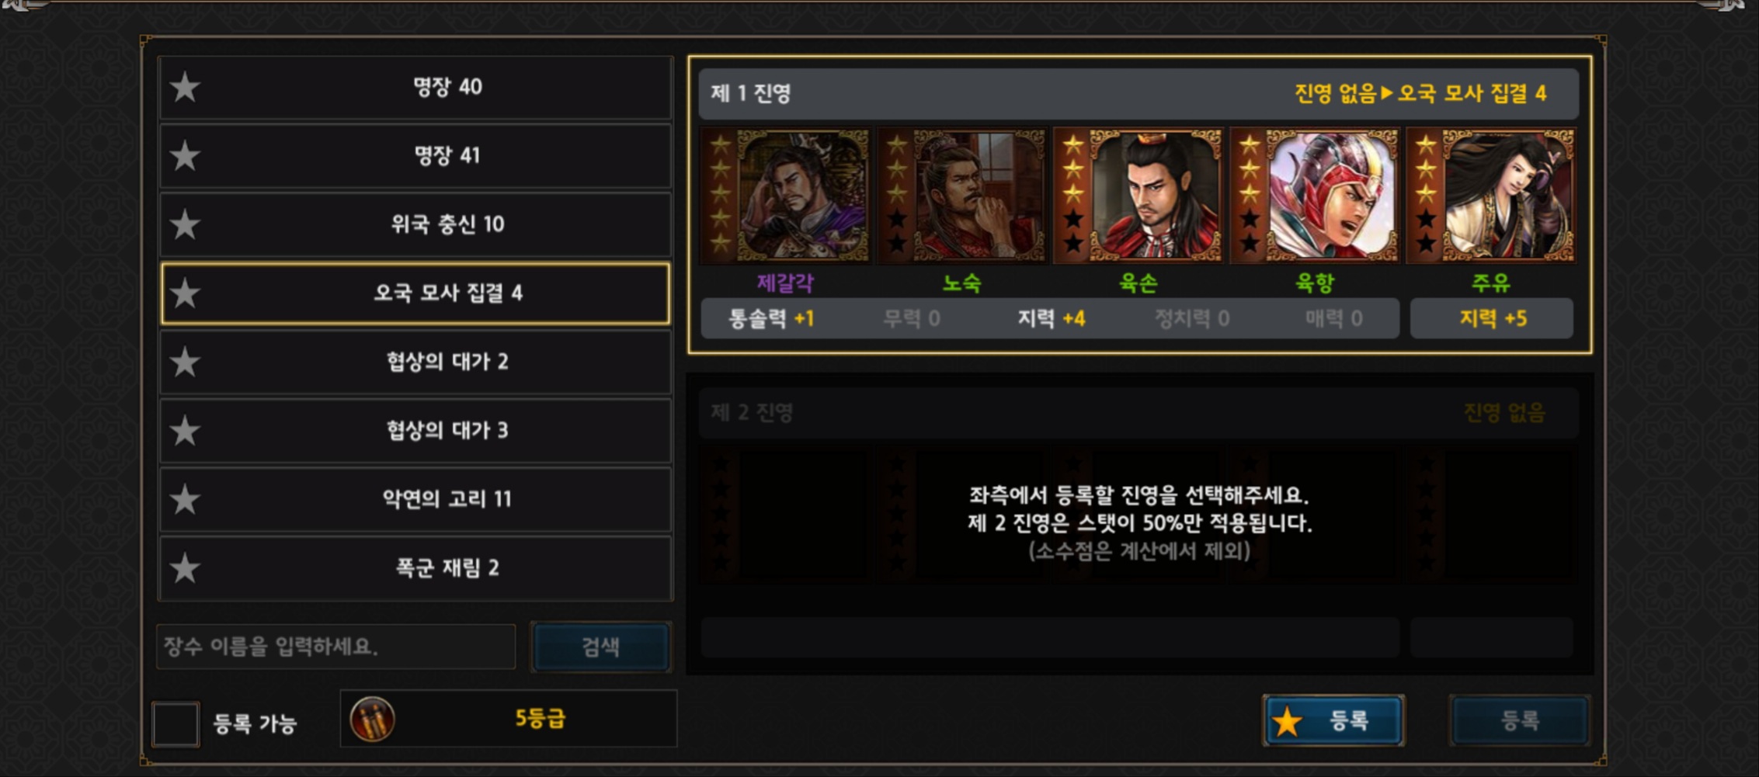Click the grade item icon beside 5등급
1759x777 pixels.
(372, 720)
